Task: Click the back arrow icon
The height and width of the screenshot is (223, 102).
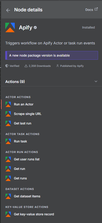Action: pyautogui.click(x=8, y=10)
